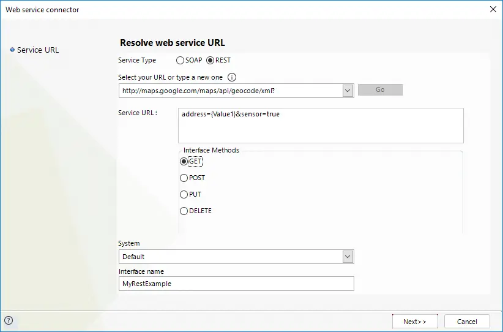Click the Service URL step bullet icon
The width and height of the screenshot is (503, 332).
(x=12, y=50)
